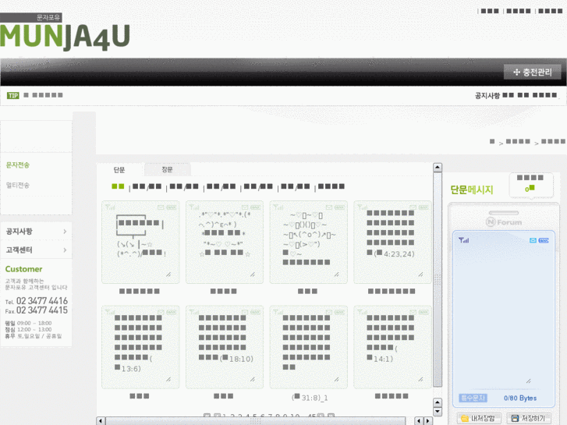Click the signal antenna icon on blue phone screen
Image resolution: width=567 pixels, height=425 pixels.
[463, 240]
